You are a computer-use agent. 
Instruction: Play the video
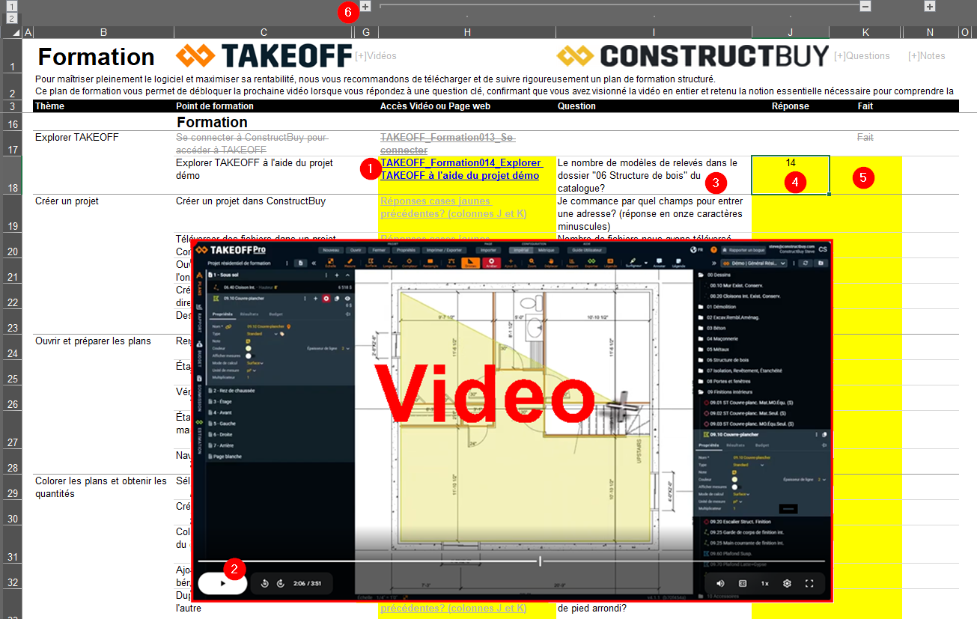[222, 582]
